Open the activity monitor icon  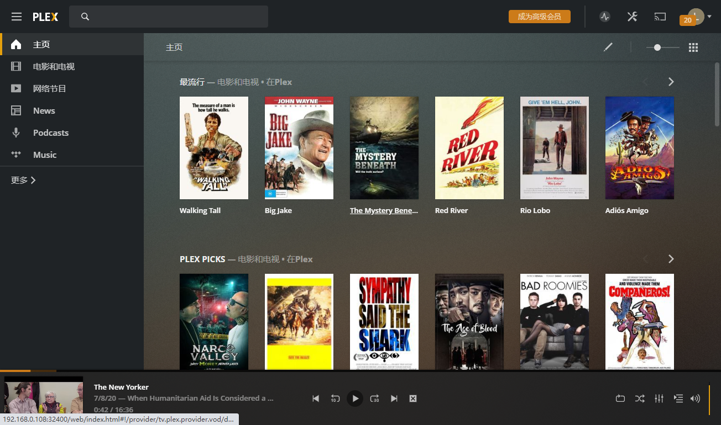pos(605,17)
